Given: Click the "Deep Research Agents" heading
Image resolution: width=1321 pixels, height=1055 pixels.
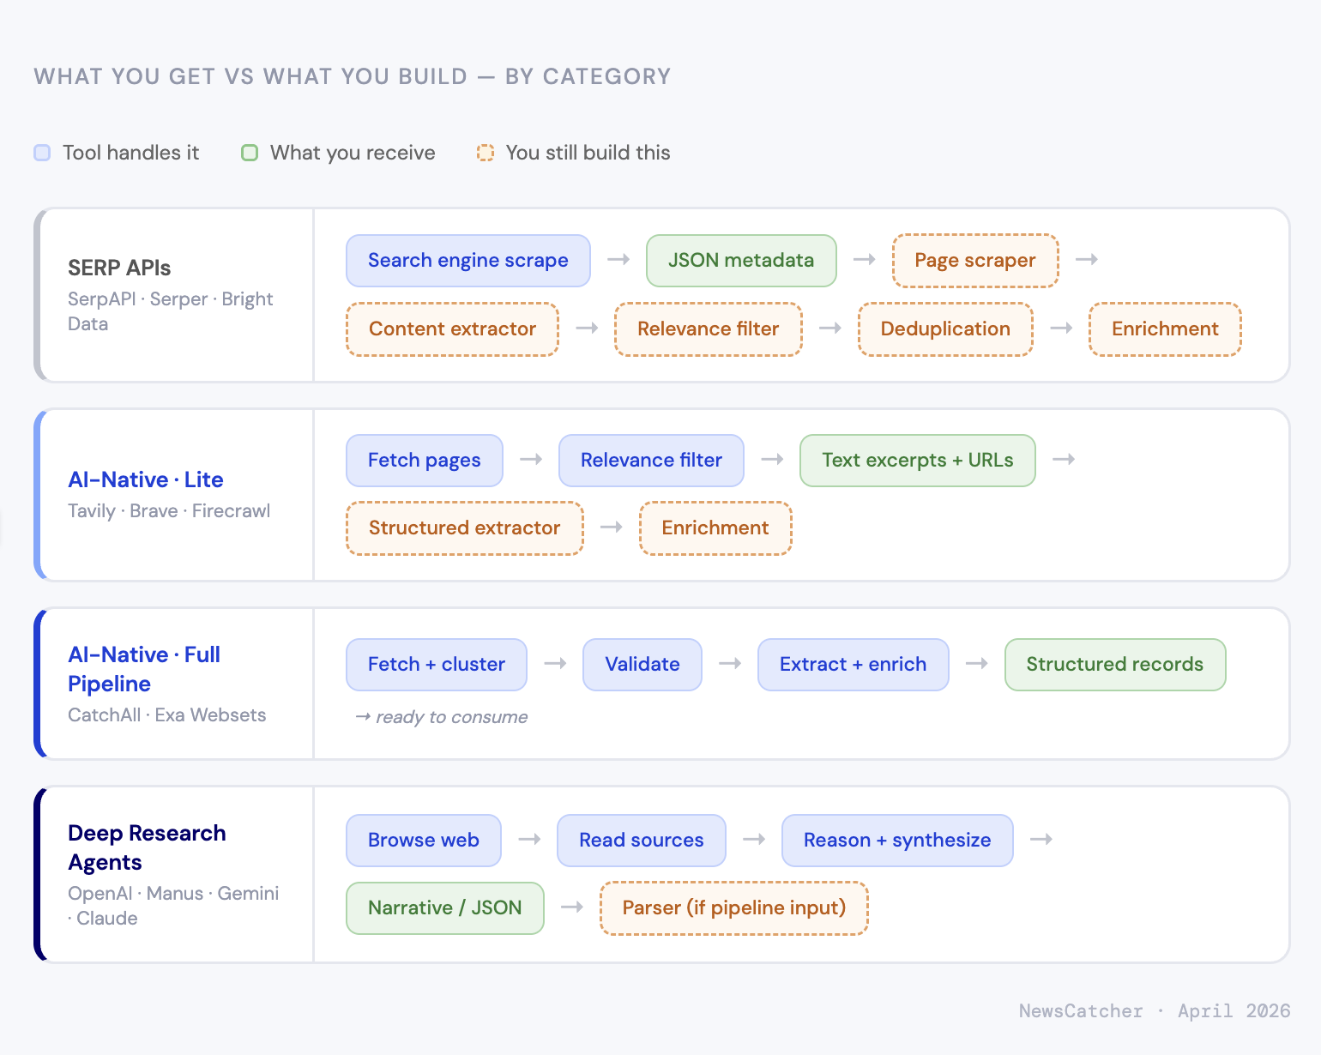Looking at the screenshot, I should [x=147, y=847].
